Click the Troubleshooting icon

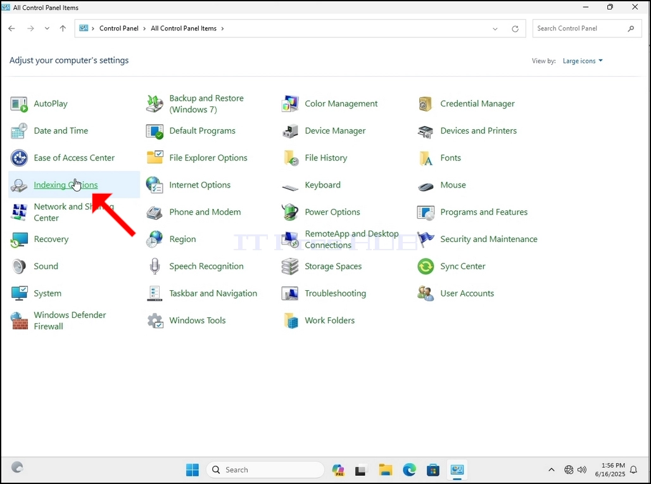[290, 293]
